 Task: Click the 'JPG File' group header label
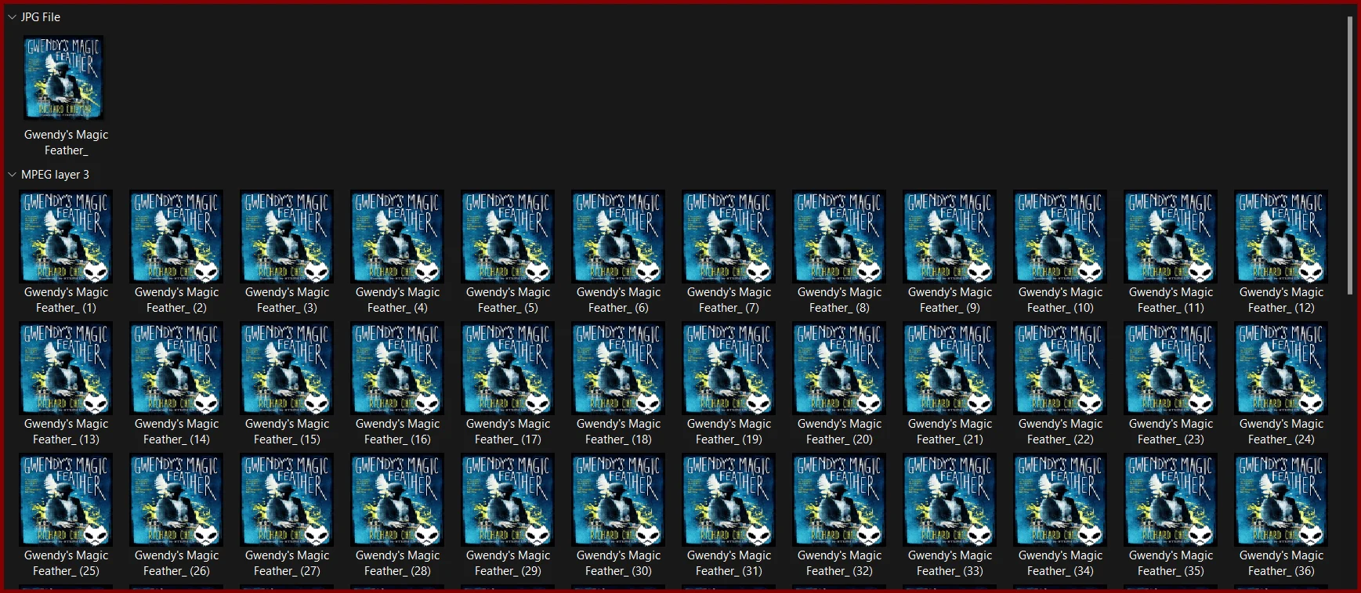tap(41, 16)
